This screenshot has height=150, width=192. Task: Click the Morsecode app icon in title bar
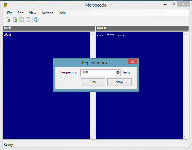pos(5,5)
